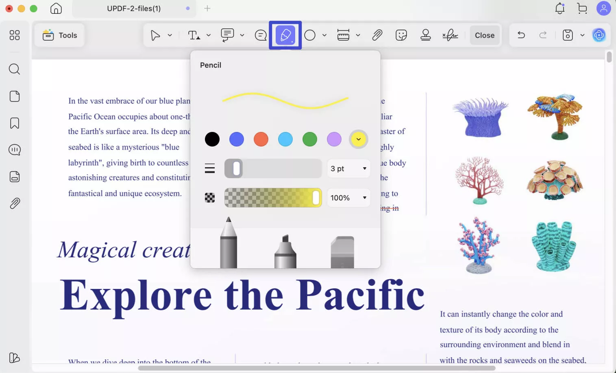Viewport: 616px width, 373px height.
Task: Click the opacity slider handle
Action: click(316, 198)
